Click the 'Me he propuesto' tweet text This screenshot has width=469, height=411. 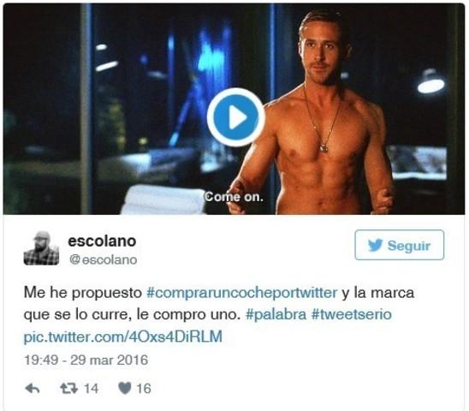pos(83,293)
